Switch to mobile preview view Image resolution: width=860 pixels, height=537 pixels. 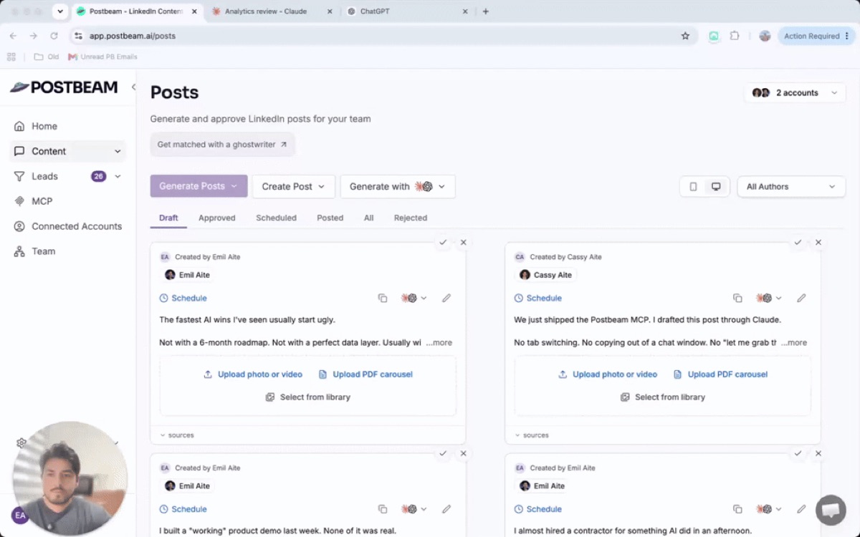click(x=693, y=186)
